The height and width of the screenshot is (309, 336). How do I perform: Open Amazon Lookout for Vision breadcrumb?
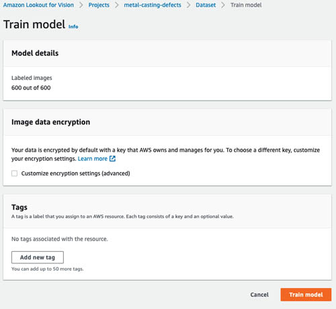click(x=38, y=5)
